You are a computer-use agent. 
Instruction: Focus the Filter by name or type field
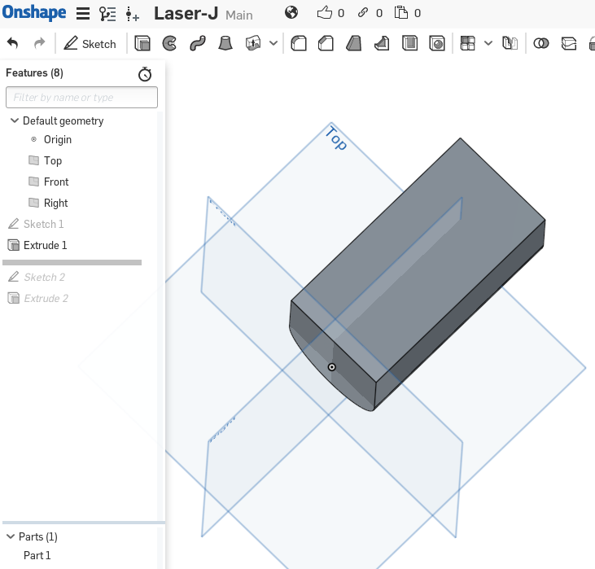81,98
